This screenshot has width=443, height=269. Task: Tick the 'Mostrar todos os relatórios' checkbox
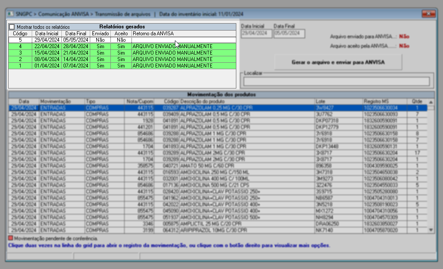click(x=12, y=27)
